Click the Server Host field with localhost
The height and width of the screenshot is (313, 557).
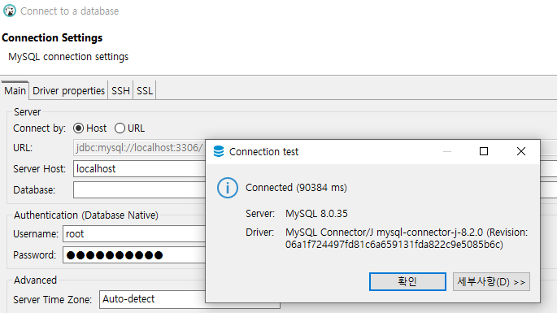pos(139,169)
